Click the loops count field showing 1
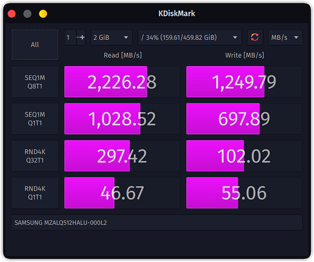This screenshot has width=314, height=262. pos(70,37)
